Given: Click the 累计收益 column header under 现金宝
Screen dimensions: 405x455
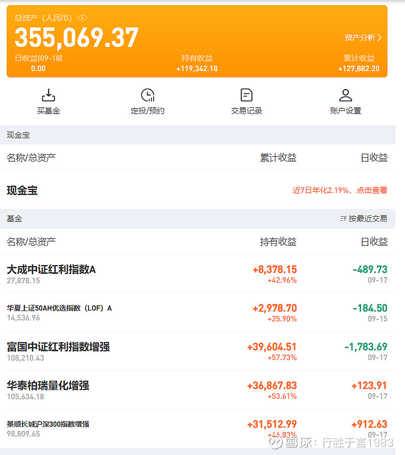Looking at the screenshot, I should [278, 157].
